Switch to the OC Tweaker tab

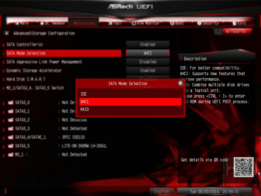tap(53, 23)
